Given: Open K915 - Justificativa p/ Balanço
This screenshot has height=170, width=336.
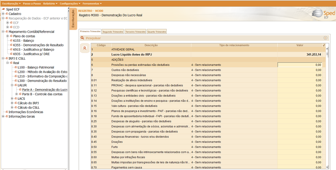Looking at the screenshot, I should [x=34, y=50].
